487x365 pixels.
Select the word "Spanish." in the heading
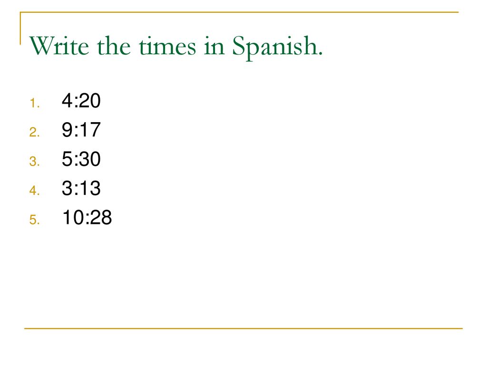pos(277,48)
